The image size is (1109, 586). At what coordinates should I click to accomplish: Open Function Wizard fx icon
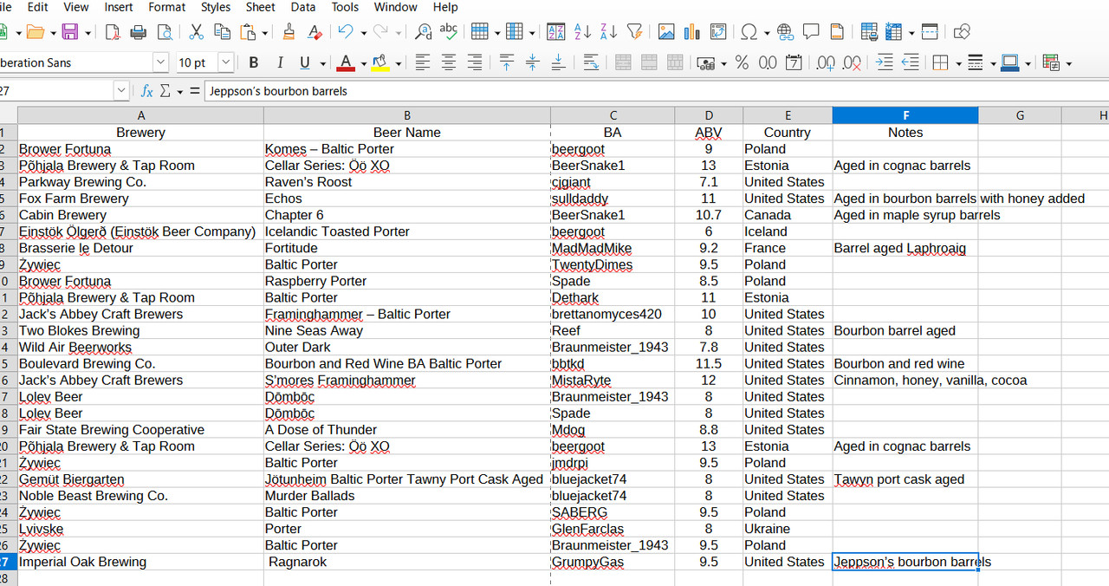point(146,91)
